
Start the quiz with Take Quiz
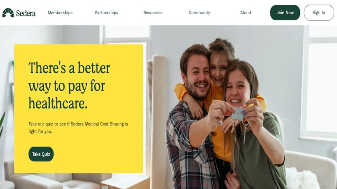pos(41,154)
